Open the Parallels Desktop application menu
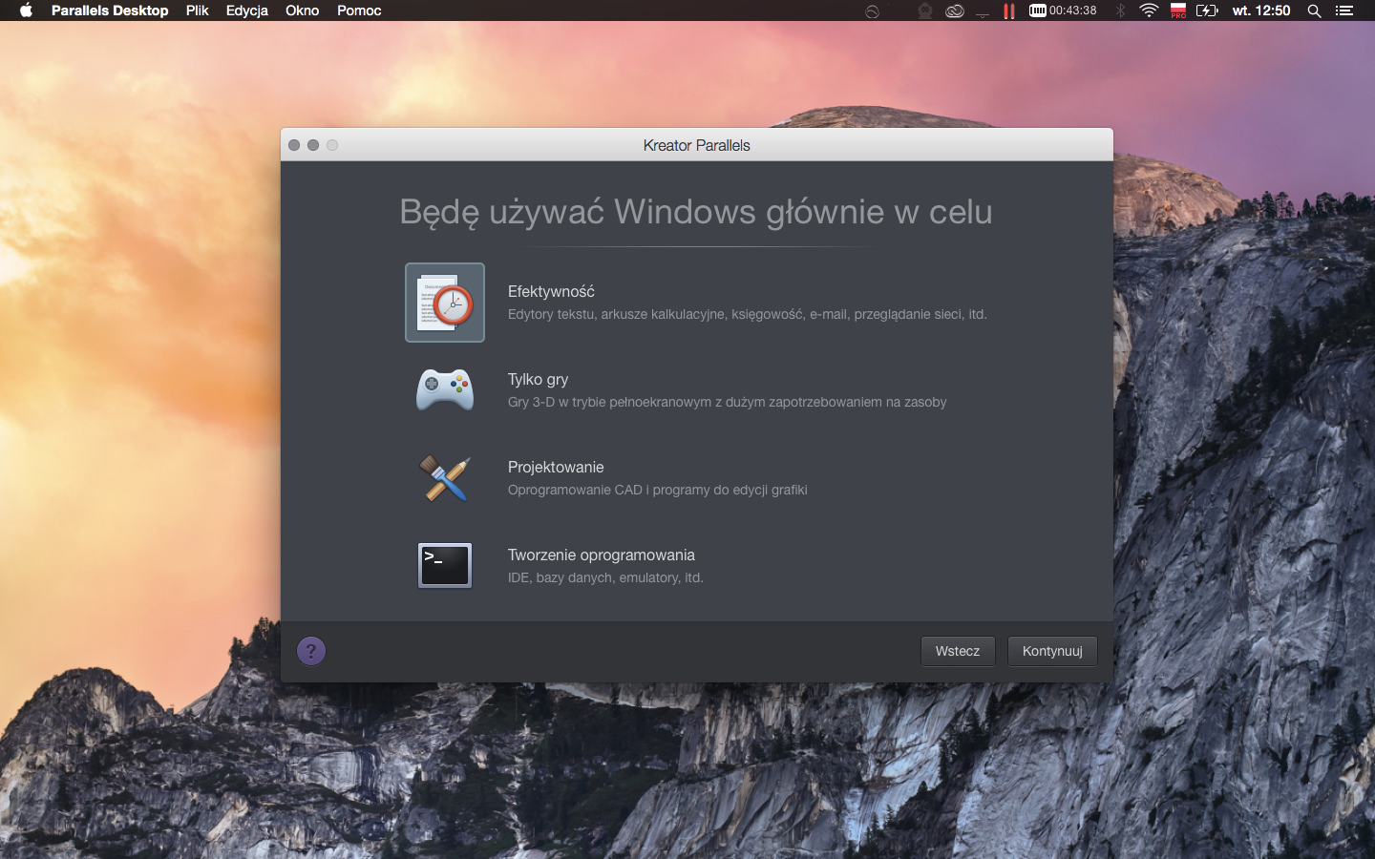The width and height of the screenshot is (1375, 859). [x=110, y=10]
